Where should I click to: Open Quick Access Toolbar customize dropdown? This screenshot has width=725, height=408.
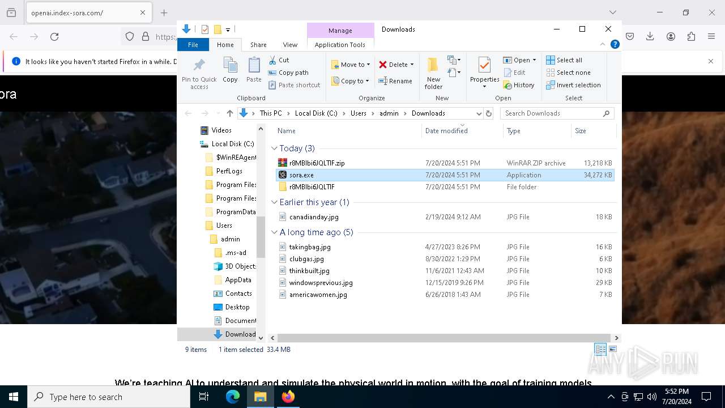(228, 29)
